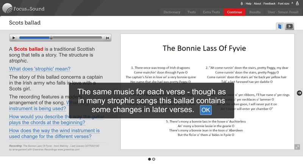Click verse 5 'There's mony a bonnie lass' line

click(x=206, y=121)
